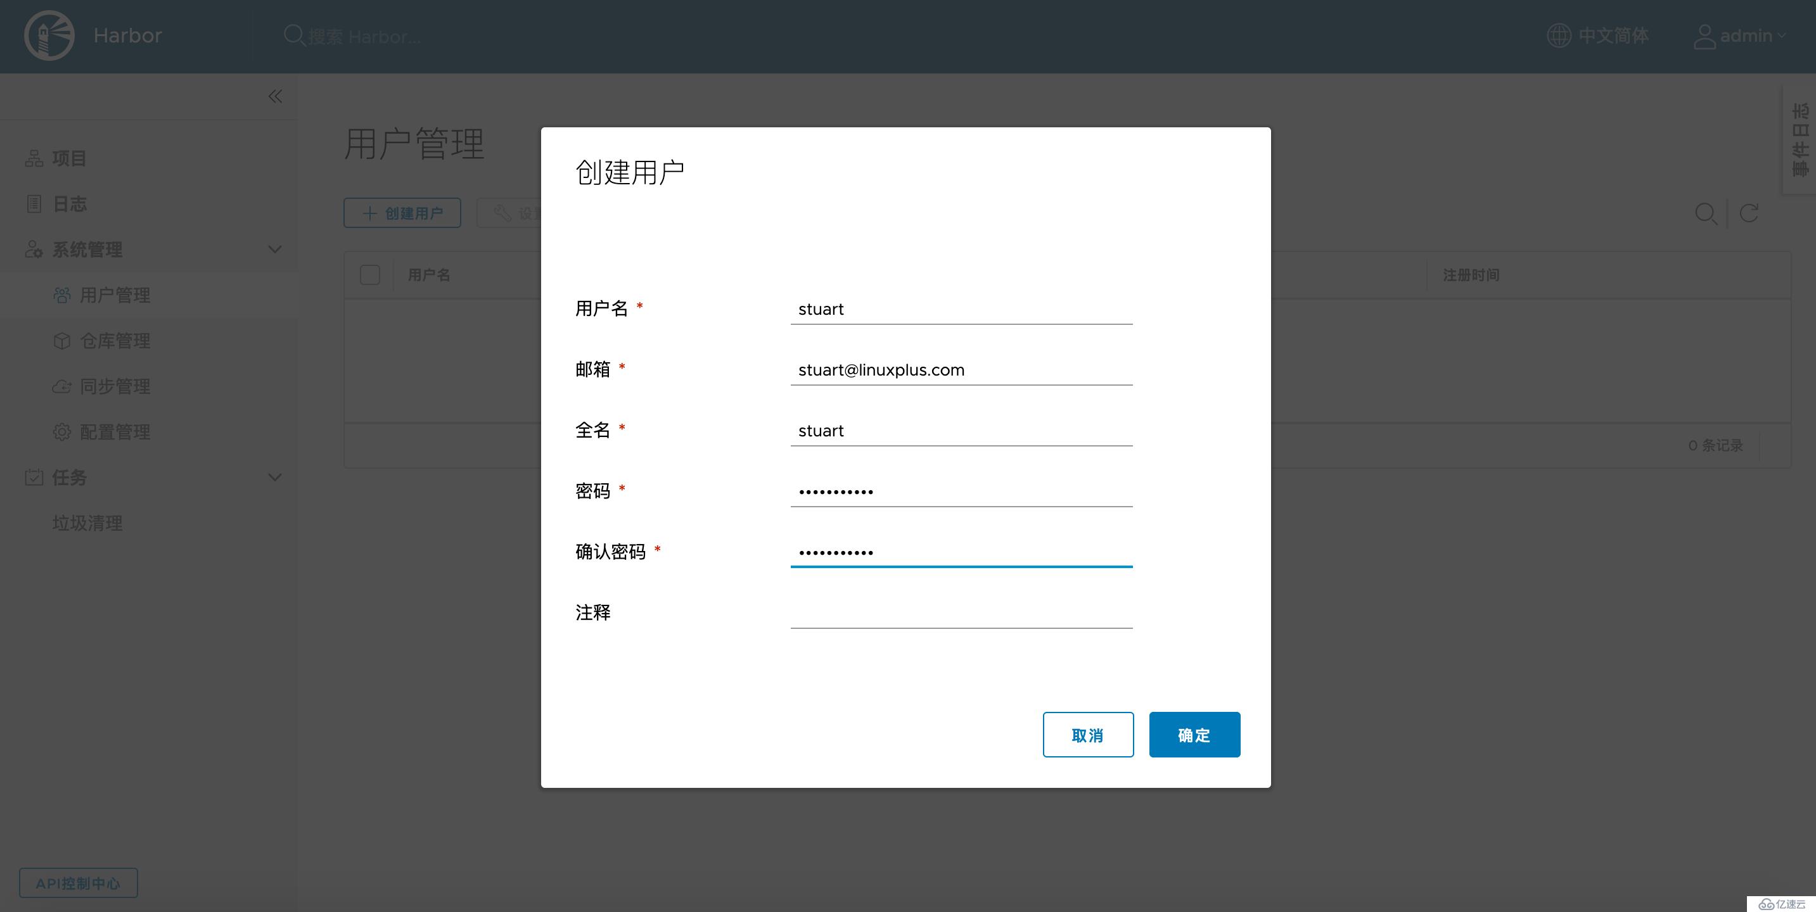Viewport: 1816px width, 912px height.
Task: Focus the 密码 password field
Action: coord(962,491)
